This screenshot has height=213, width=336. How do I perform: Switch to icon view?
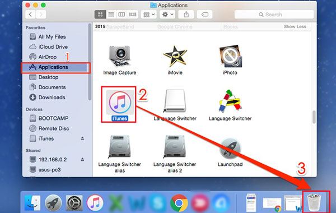coord(100,15)
